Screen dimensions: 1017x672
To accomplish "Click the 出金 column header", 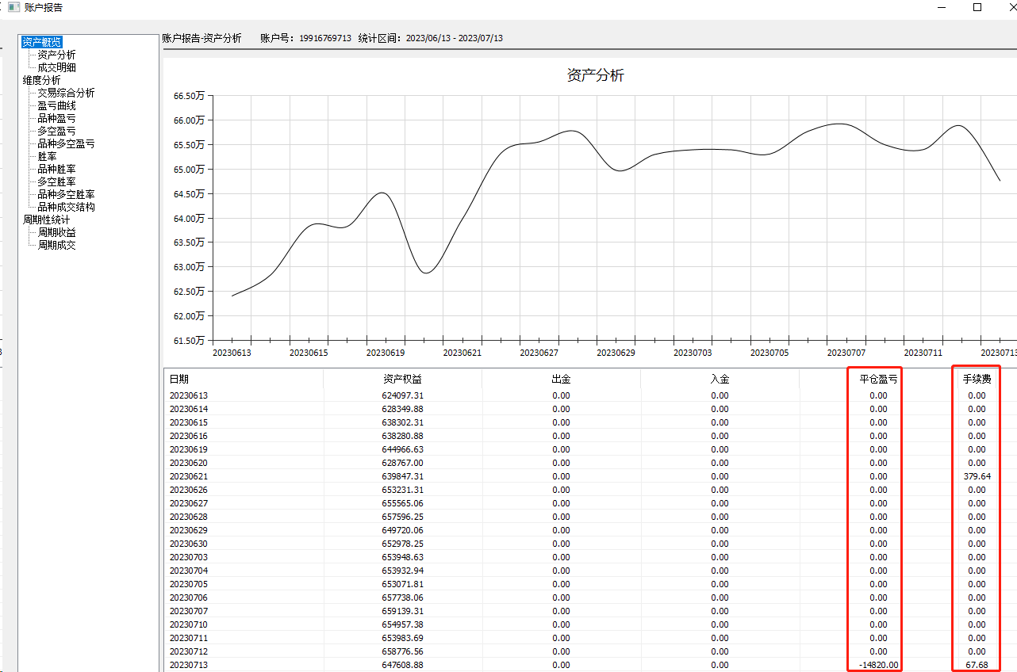I will tap(561, 380).
